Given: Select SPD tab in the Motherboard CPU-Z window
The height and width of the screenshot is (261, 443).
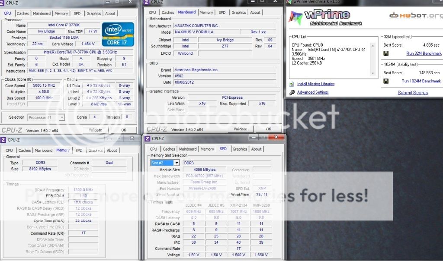Looking at the screenshot, I should 222,13.
